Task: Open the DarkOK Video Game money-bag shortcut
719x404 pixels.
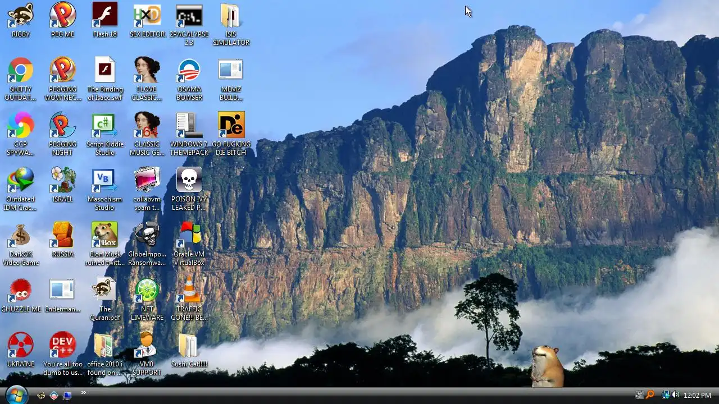Action: pyautogui.click(x=21, y=235)
